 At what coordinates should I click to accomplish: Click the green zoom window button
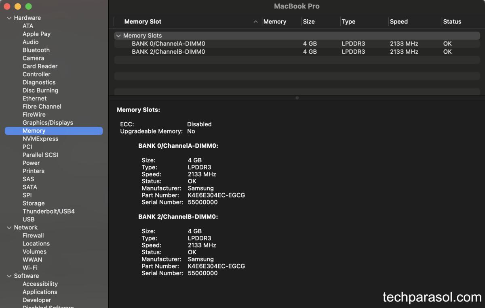pos(28,6)
